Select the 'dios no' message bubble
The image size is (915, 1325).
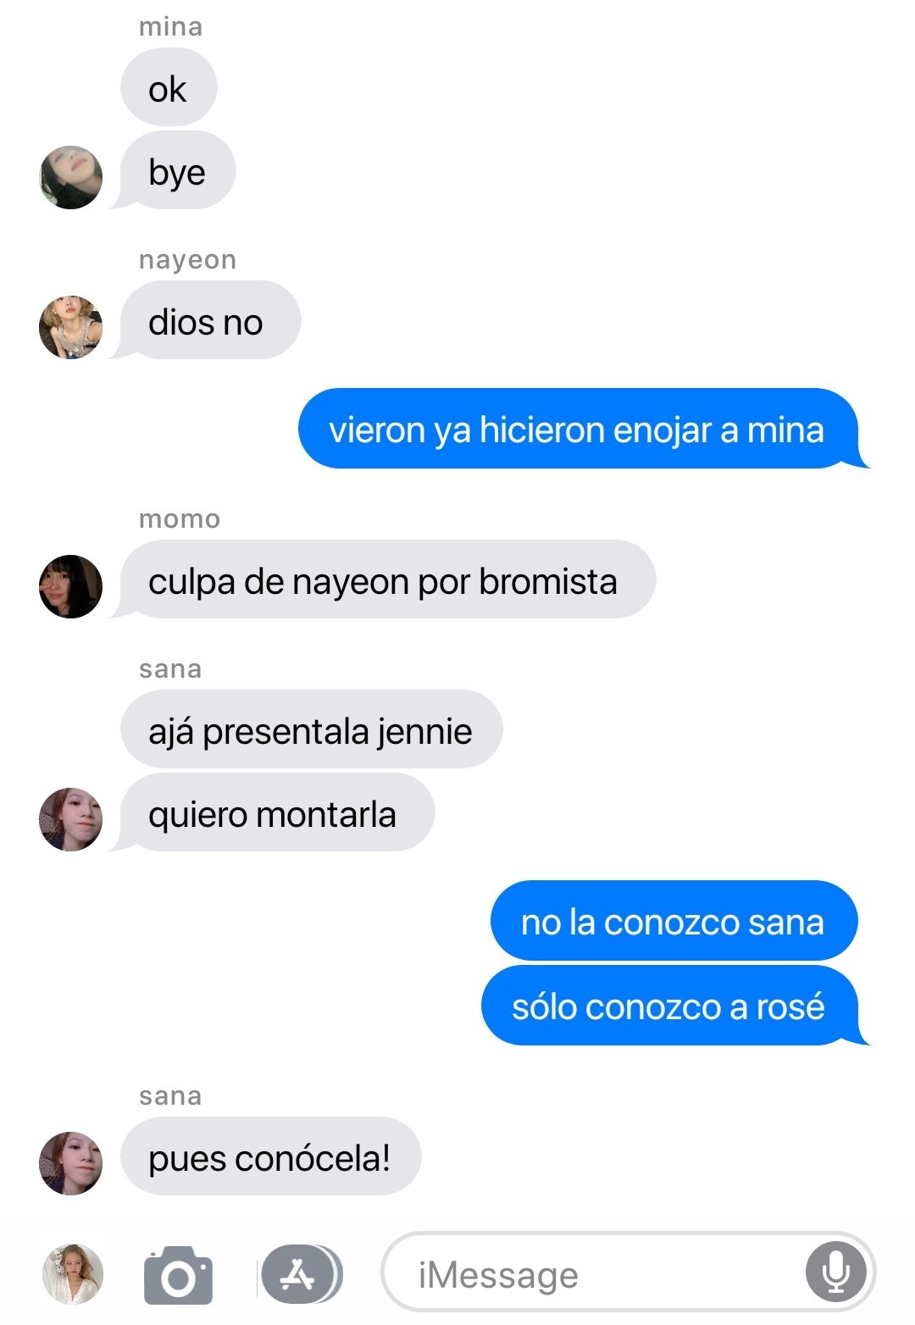(208, 320)
